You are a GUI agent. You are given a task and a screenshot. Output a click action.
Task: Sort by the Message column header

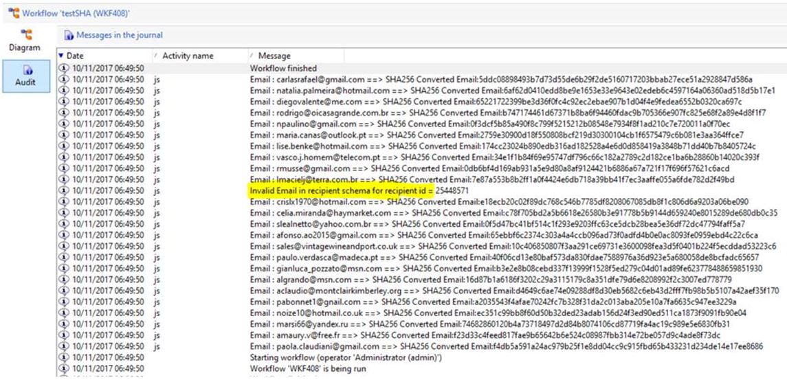274,56
